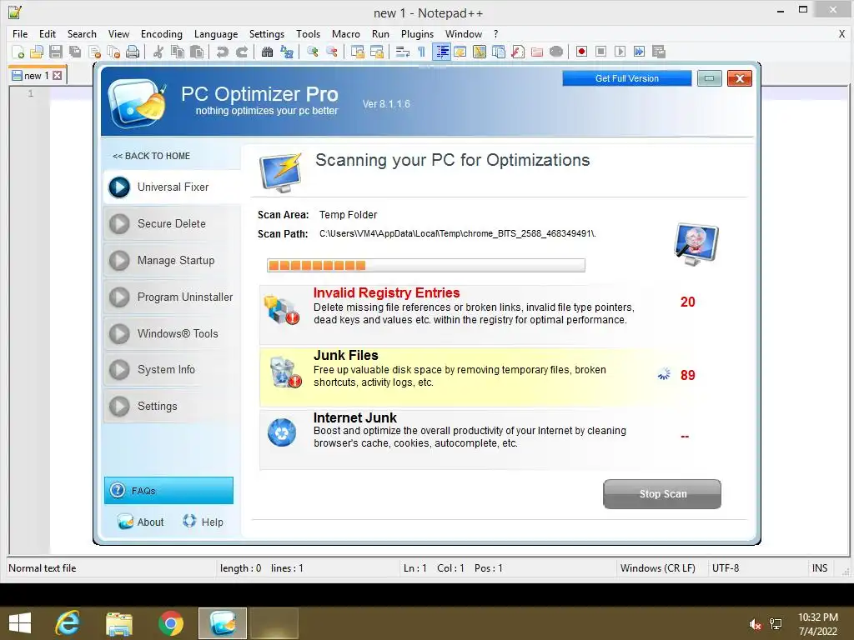Click Print icon in Notepad++ toolbar

tap(133, 52)
